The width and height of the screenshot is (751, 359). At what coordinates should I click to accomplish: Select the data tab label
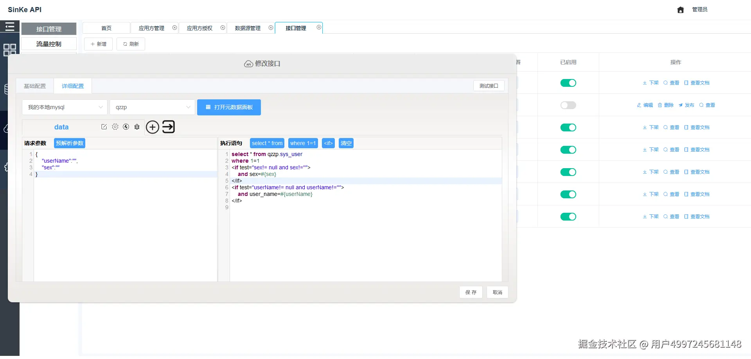pos(61,127)
